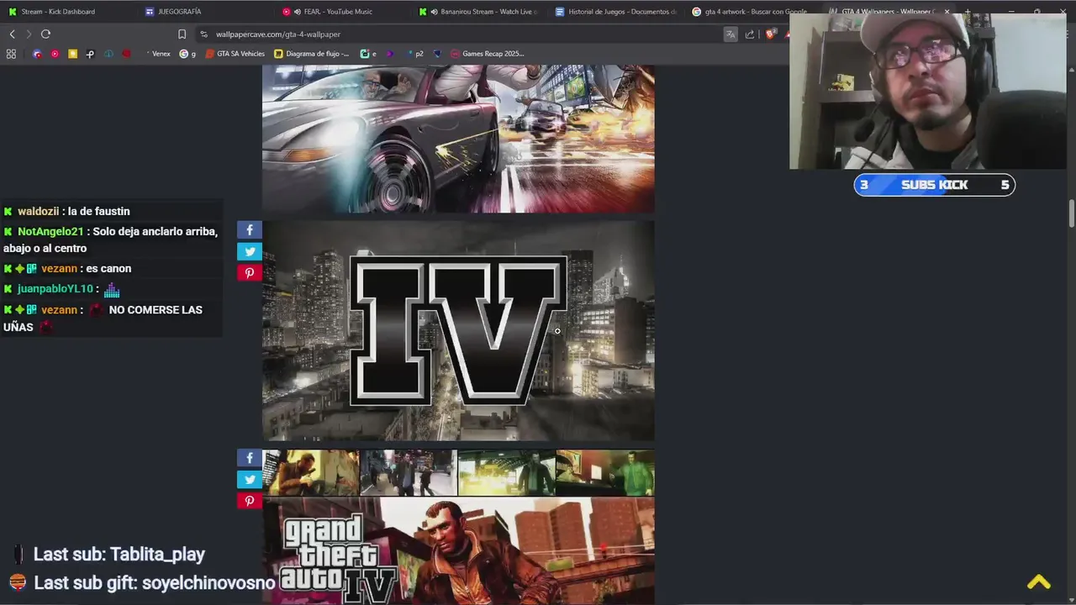
Task: Open the pink YouTube Music bookmark icon
Action: click(55, 54)
